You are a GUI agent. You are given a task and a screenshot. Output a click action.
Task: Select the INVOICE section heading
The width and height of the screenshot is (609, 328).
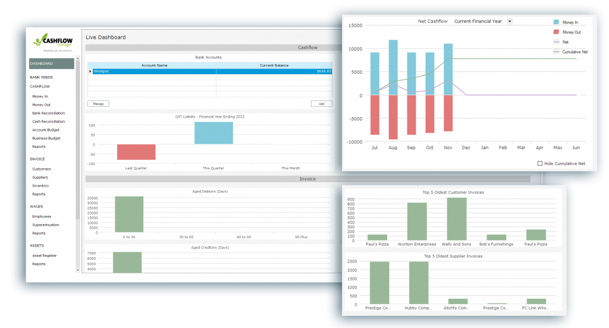(x=37, y=159)
